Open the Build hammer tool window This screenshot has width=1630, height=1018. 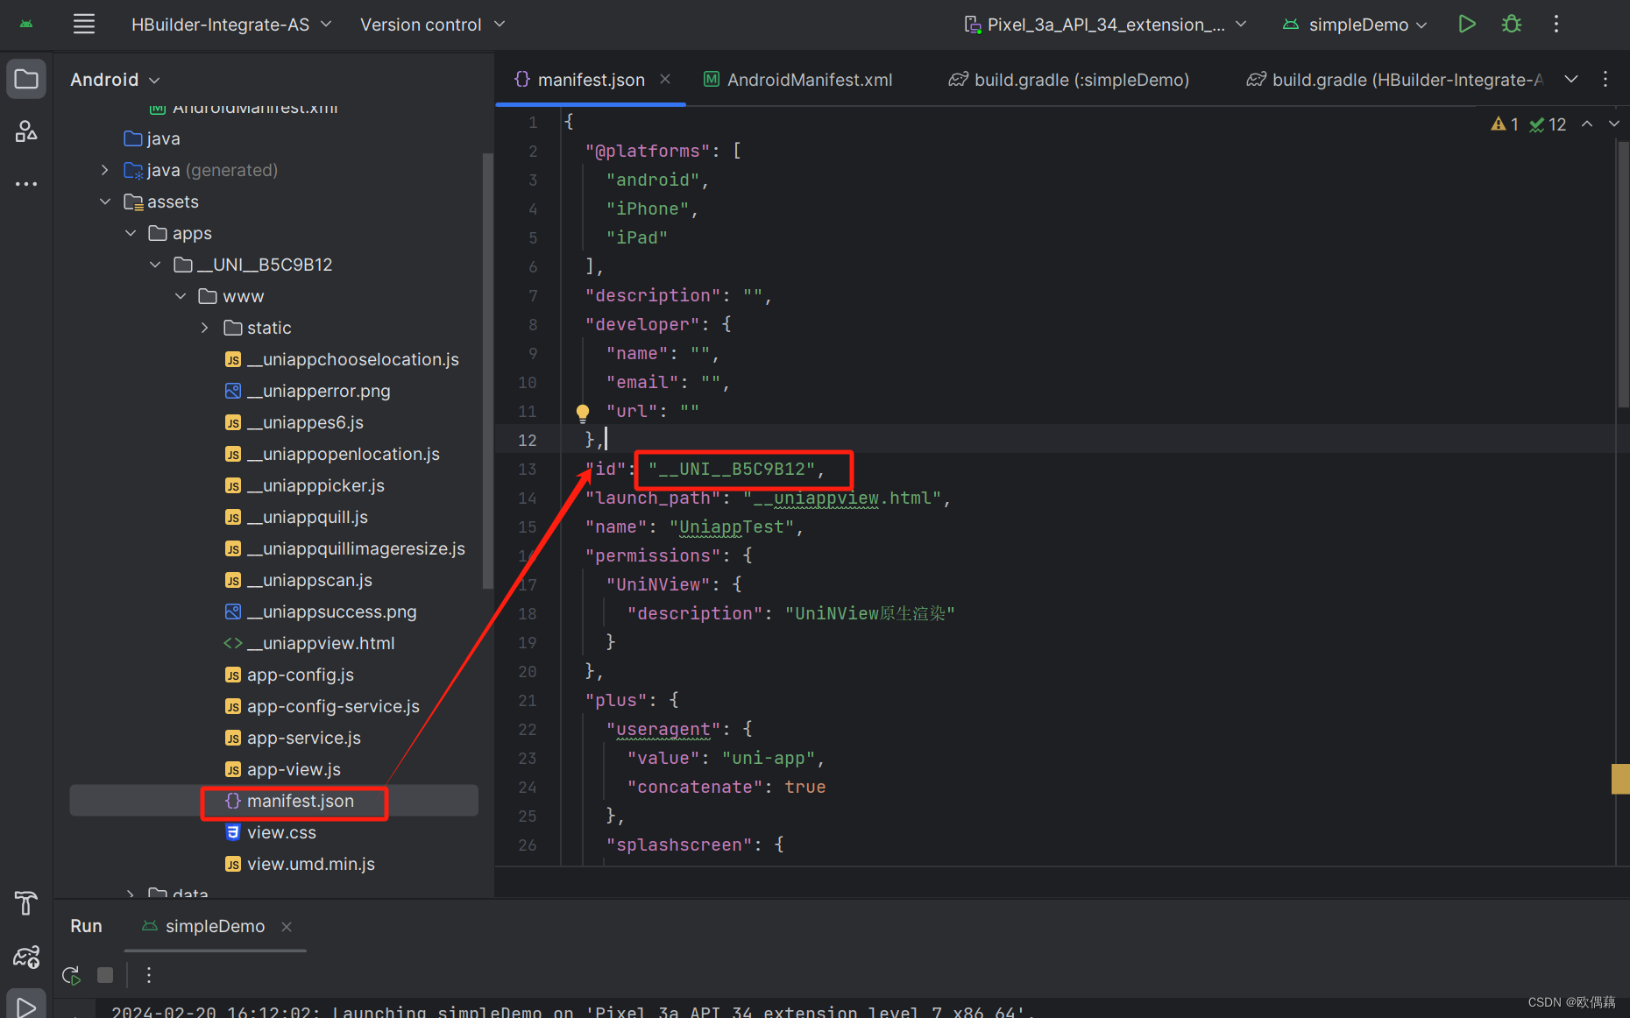tap(26, 902)
